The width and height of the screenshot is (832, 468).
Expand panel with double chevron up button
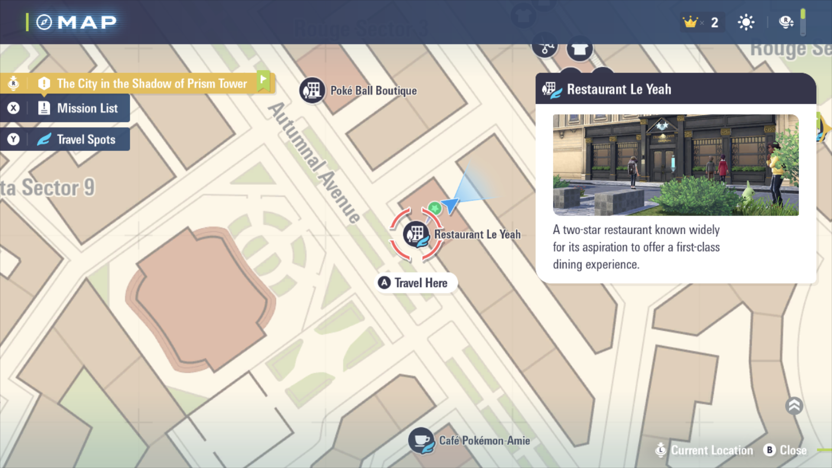pos(794,406)
